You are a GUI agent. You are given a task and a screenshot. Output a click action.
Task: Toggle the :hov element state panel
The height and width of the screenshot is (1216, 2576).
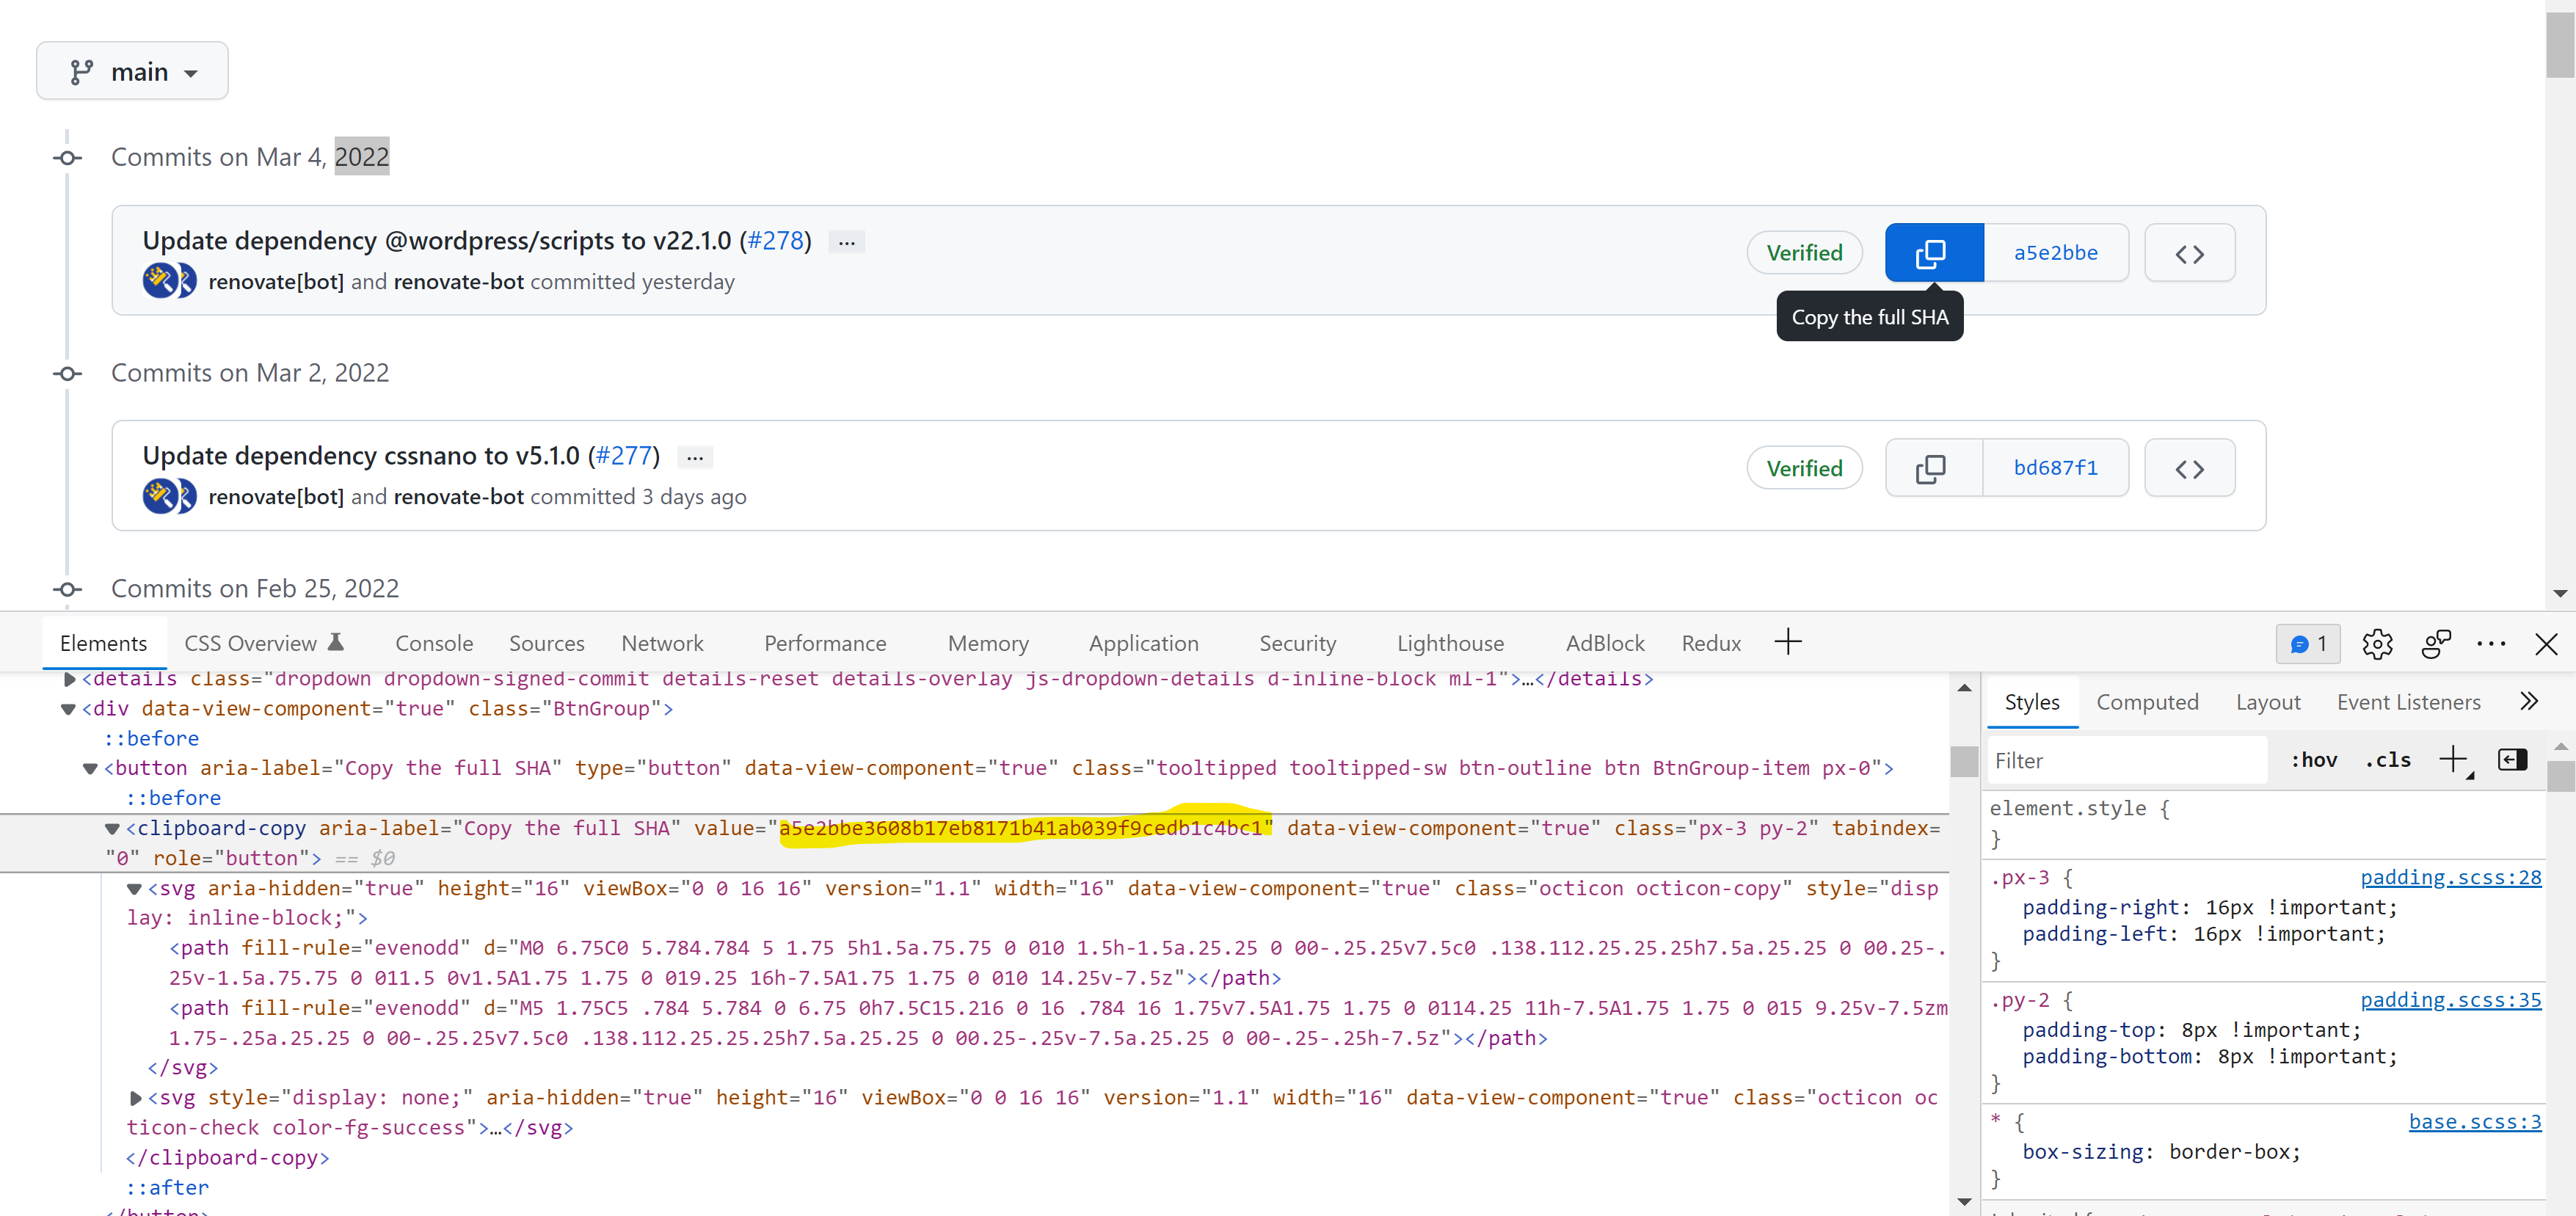(2313, 760)
